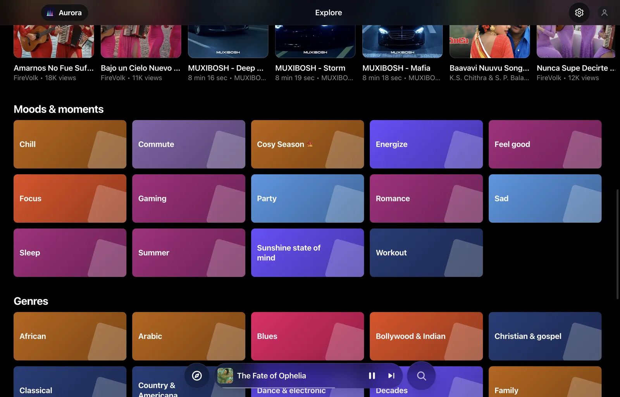Pause the currently playing song
This screenshot has height=397, width=620.
click(372, 376)
